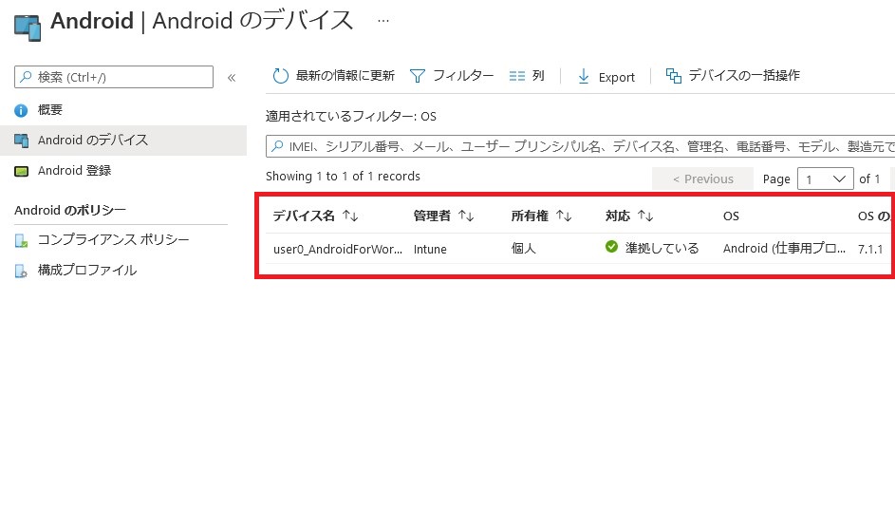This screenshot has width=895, height=526.
Task: Open the ellipsis menu beside the title
Action: [383, 21]
